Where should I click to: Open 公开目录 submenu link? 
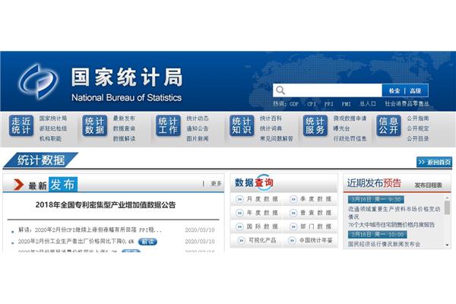[417, 138]
